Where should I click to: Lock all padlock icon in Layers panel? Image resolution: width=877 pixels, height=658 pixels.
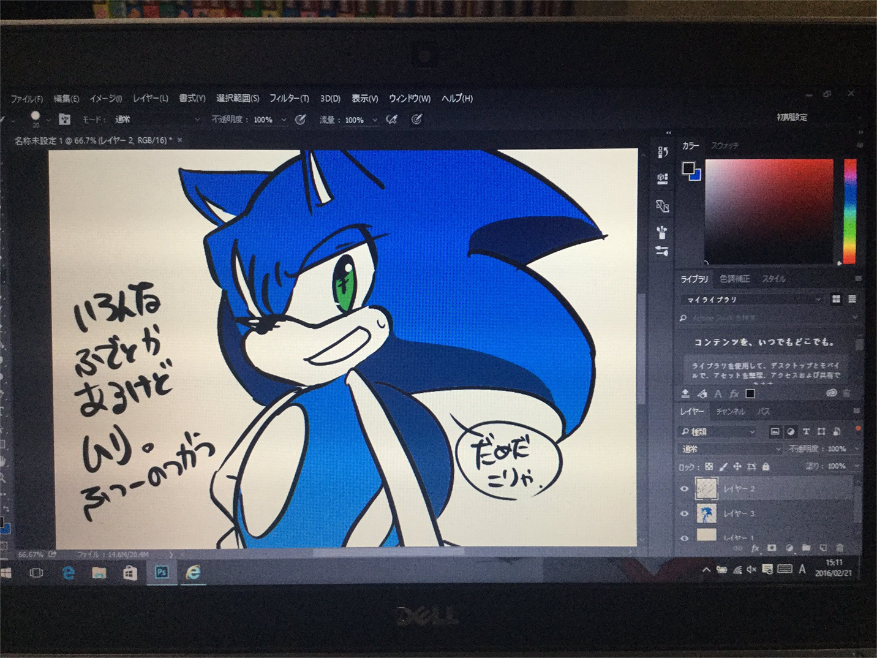click(x=766, y=466)
